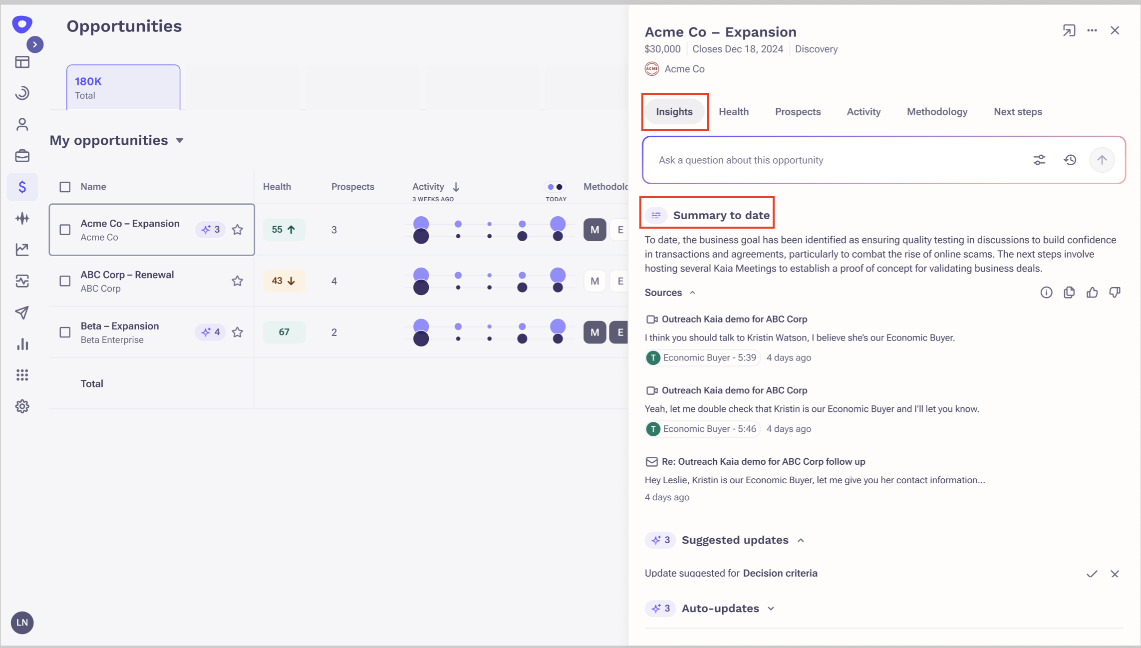Open the Next steps tab
Screen dimensions: 1141x648
[1017, 112]
